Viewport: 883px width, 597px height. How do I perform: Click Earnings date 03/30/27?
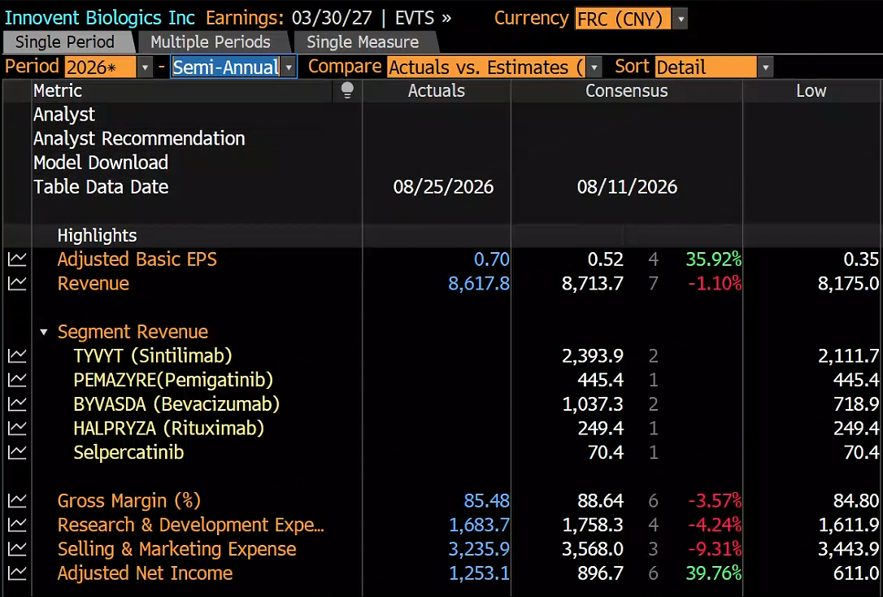332,18
